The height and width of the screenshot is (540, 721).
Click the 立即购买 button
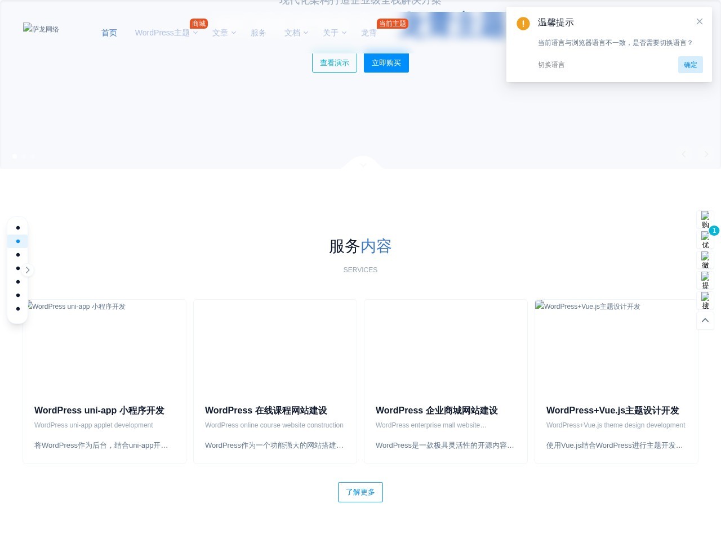click(386, 63)
